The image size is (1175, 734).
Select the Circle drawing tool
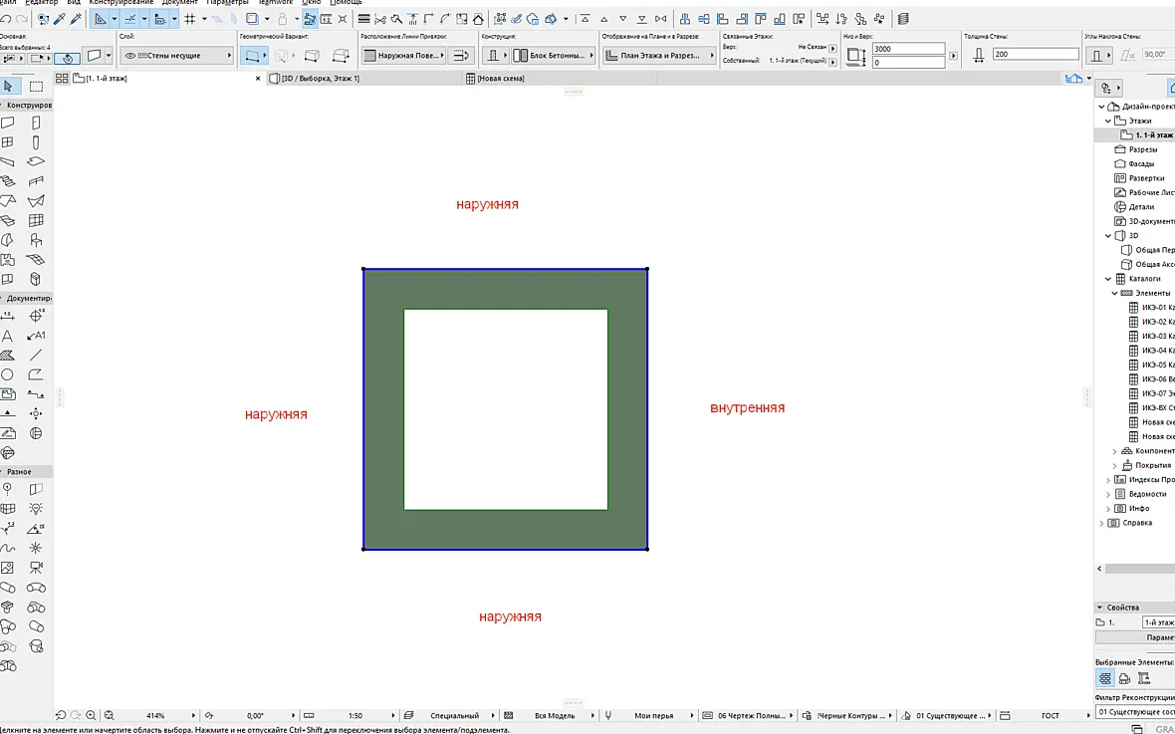pos(8,374)
